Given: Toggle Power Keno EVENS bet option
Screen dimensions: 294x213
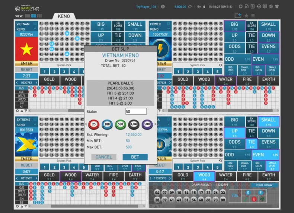Looking at the screenshot, I should pos(268,48).
